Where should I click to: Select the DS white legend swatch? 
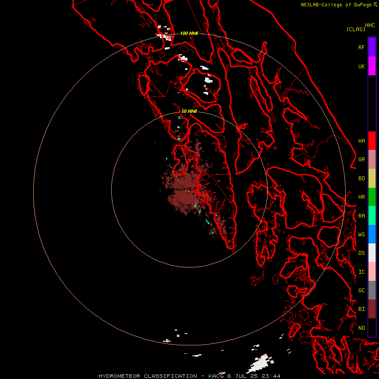(372, 253)
